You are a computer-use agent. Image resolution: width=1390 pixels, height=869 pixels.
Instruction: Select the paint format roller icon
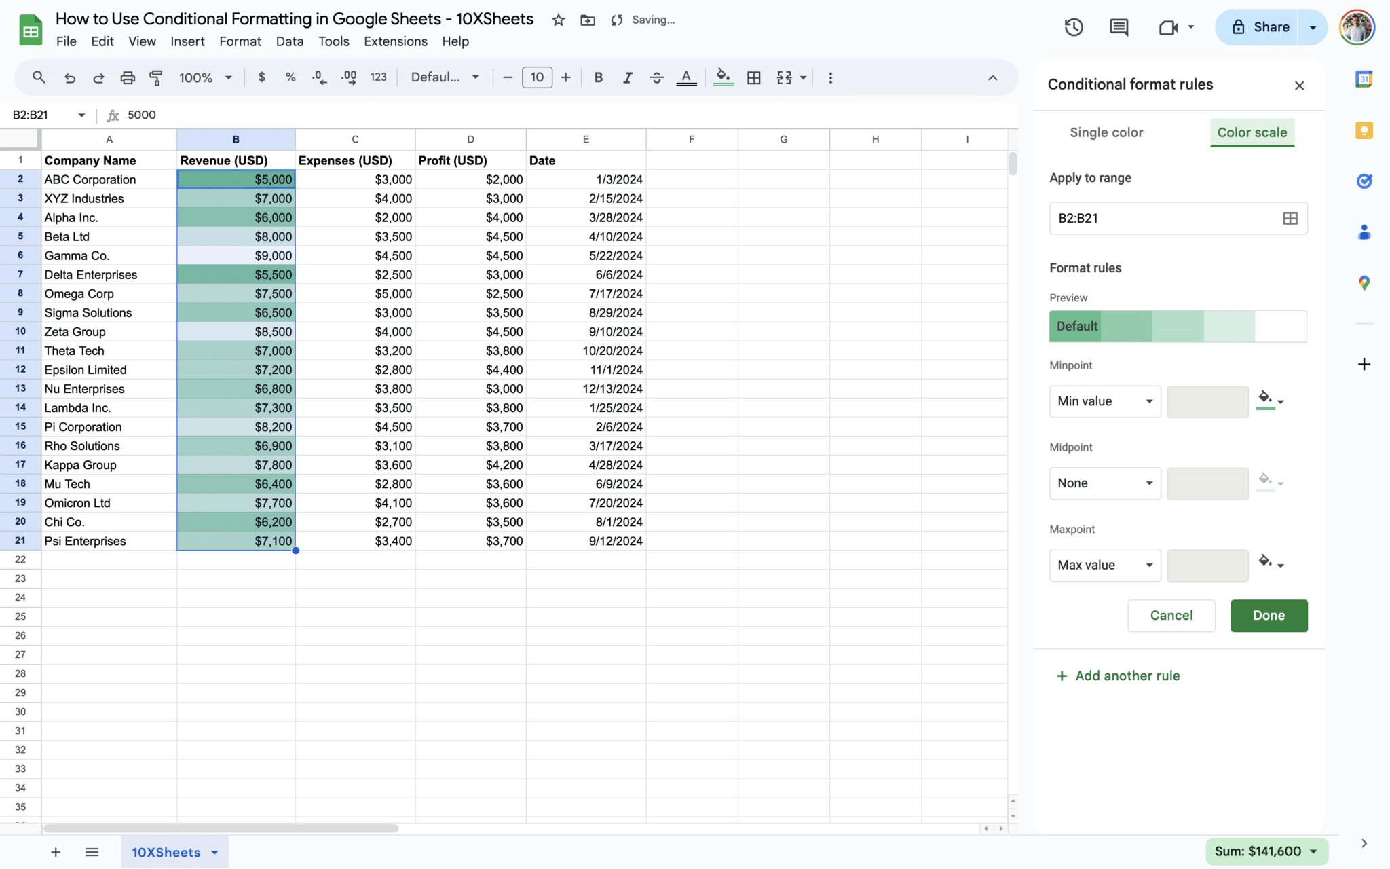tap(156, 77)
